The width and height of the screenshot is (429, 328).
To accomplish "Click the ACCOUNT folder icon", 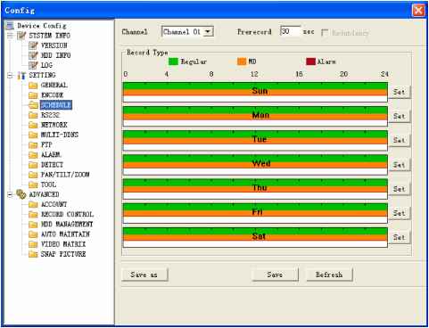I will [x=33, y=205].
